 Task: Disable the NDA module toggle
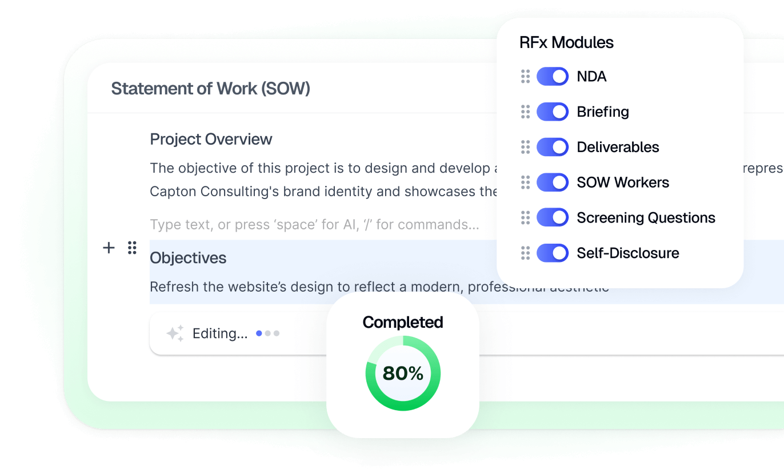click(553, 77)
